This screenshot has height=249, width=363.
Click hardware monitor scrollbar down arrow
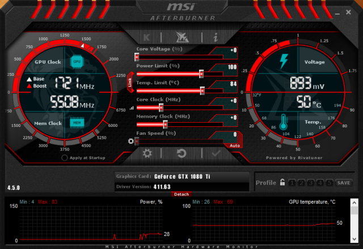[x=354, y=239]
